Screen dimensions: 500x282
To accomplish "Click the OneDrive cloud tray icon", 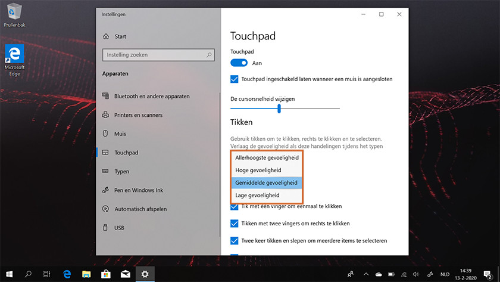I will 379,274.
